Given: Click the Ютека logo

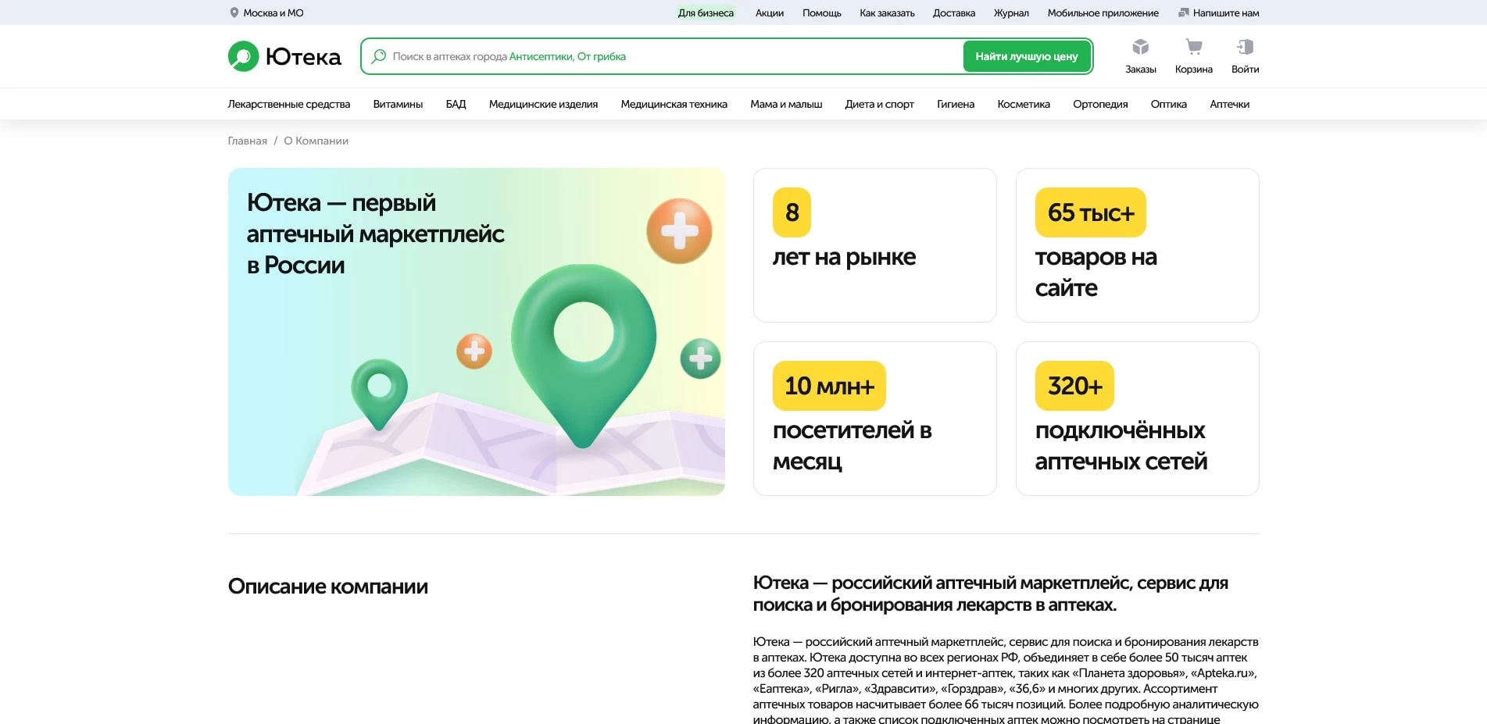Looking at the screenshot, I should coord(283,55).
